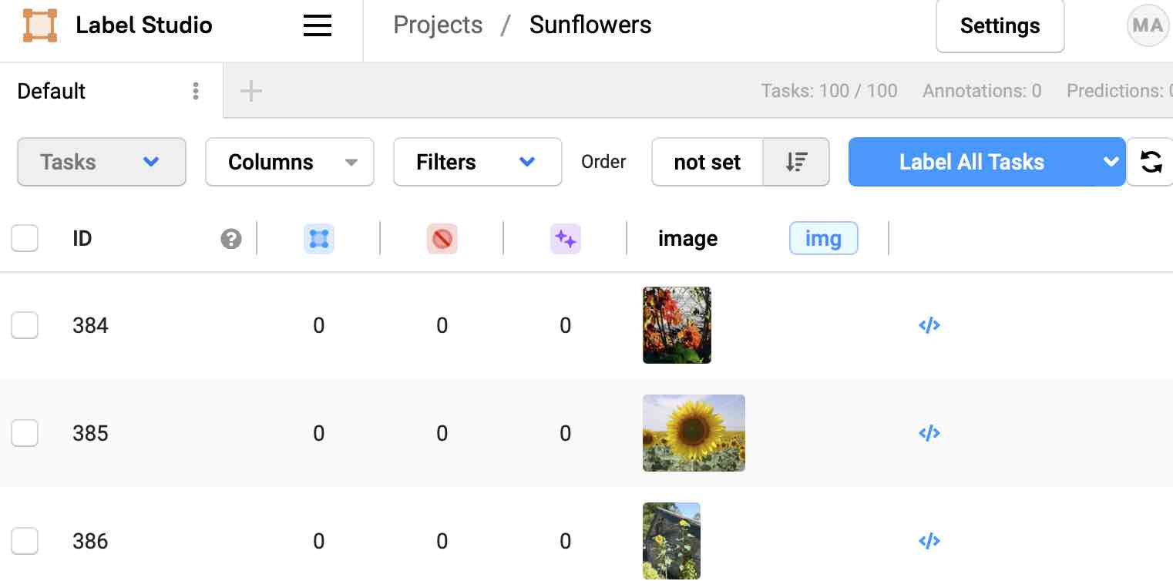This screenshot has width=1173, height=581.
Task: Expand the Columns dropdown
Action: (290, 162)
